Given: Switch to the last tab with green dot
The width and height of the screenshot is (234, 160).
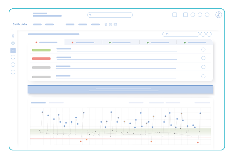Looking at the screenshot, I should click(195, 42).
